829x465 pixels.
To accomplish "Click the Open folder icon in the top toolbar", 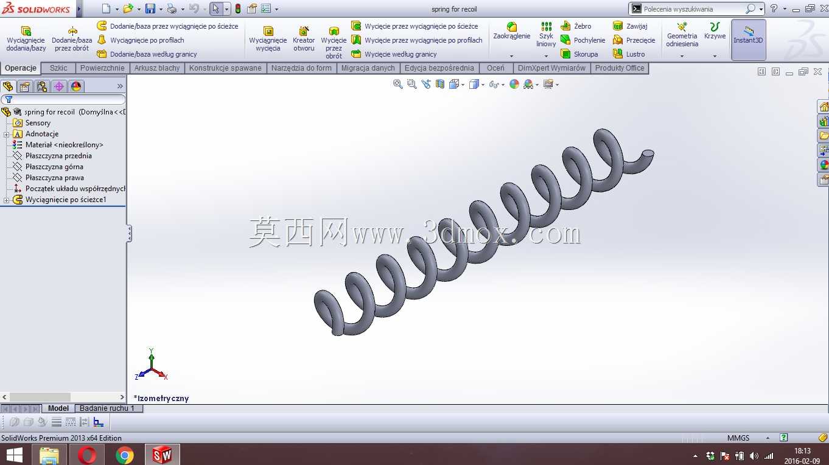I will 128,9.
